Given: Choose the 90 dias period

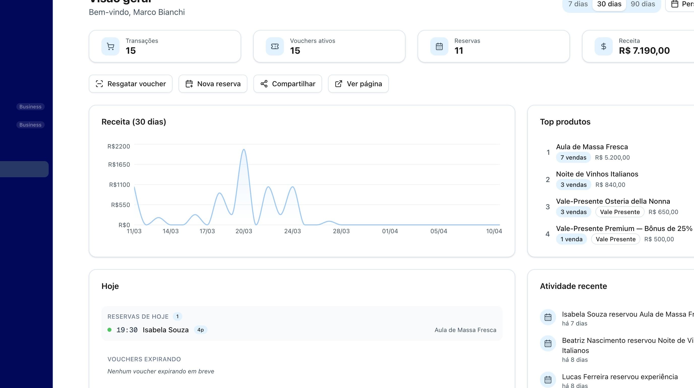Looking at the screenshot, I should pos(643,4).
